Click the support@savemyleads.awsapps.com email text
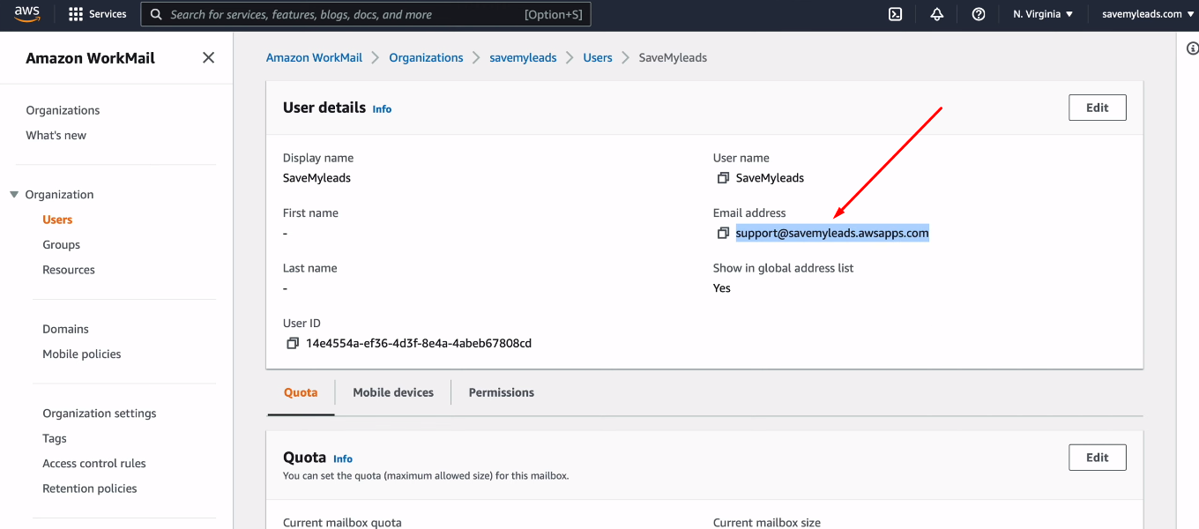The height and width of the screenshot is (529, 1199). click(832, 233)
